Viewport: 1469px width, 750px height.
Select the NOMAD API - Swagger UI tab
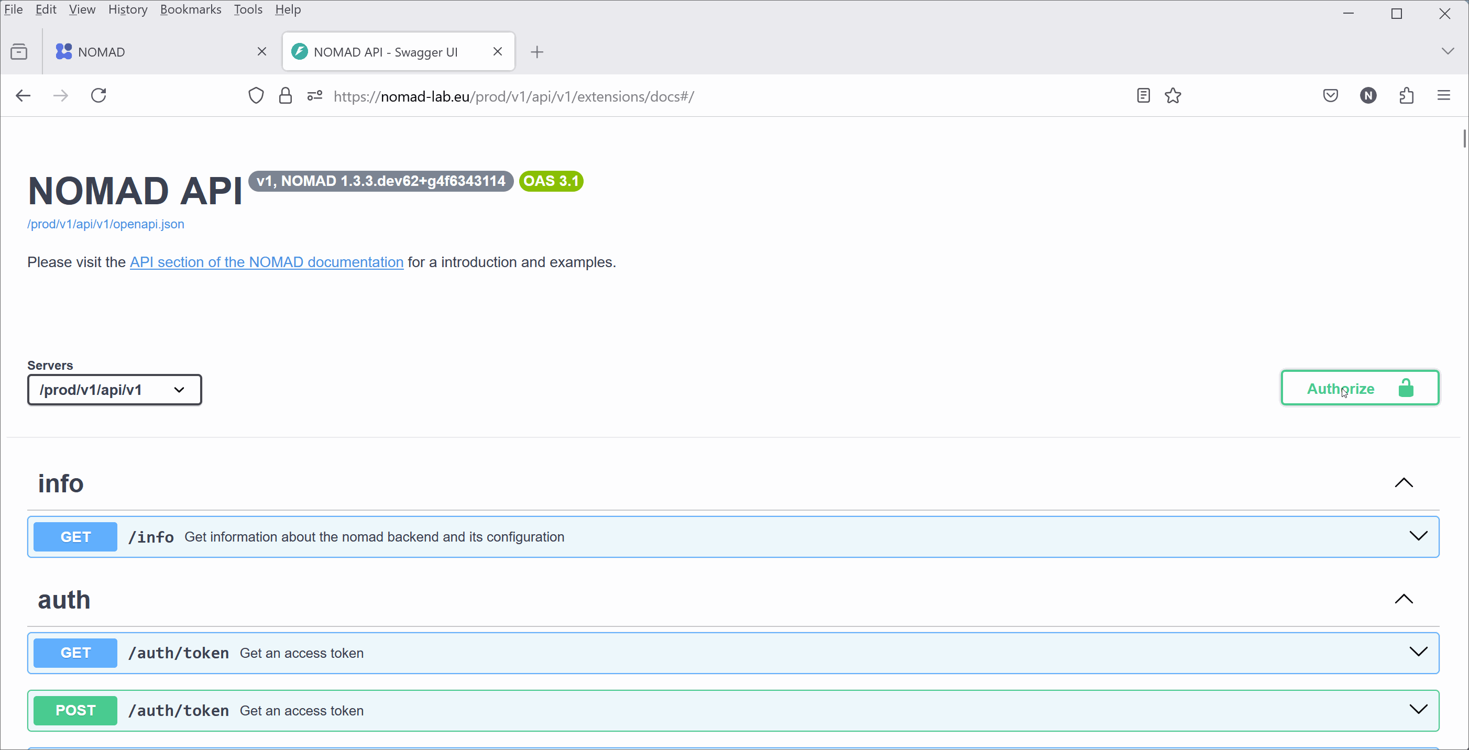coord(399,52)
